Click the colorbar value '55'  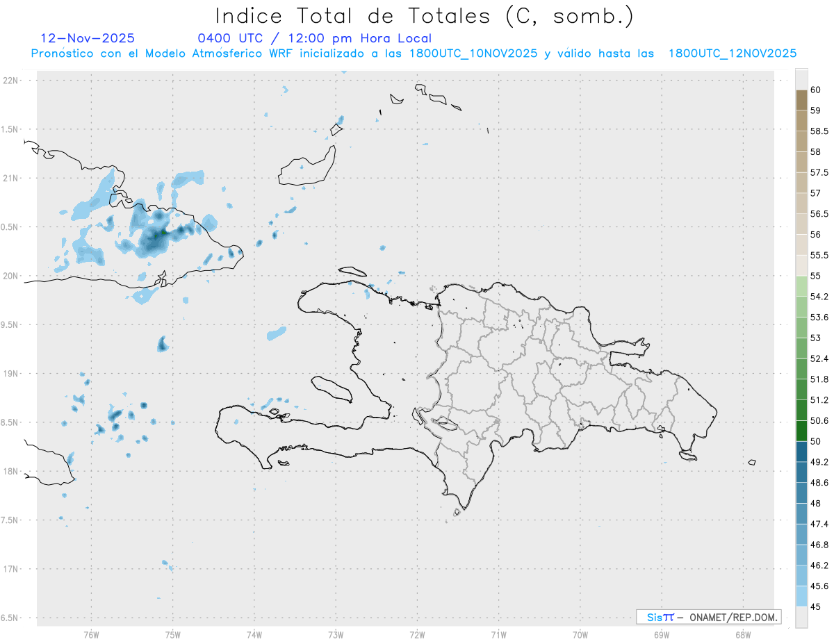(x=815, y=276)
